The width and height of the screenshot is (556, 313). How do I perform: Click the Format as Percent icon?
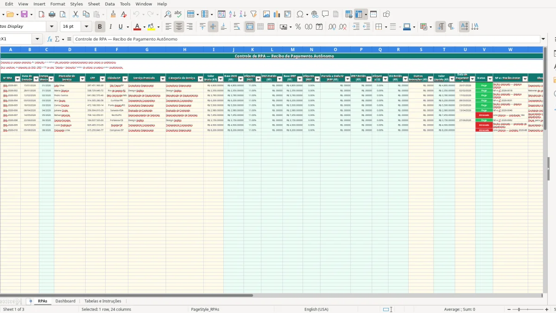coord(298,27)
